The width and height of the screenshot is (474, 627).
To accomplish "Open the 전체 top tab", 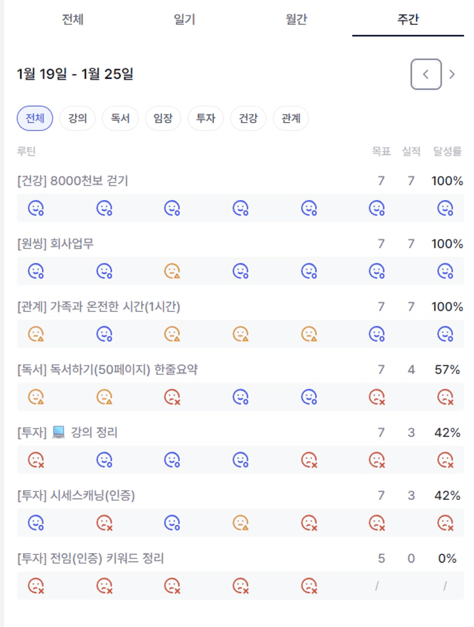I will (x=73, y=19).
